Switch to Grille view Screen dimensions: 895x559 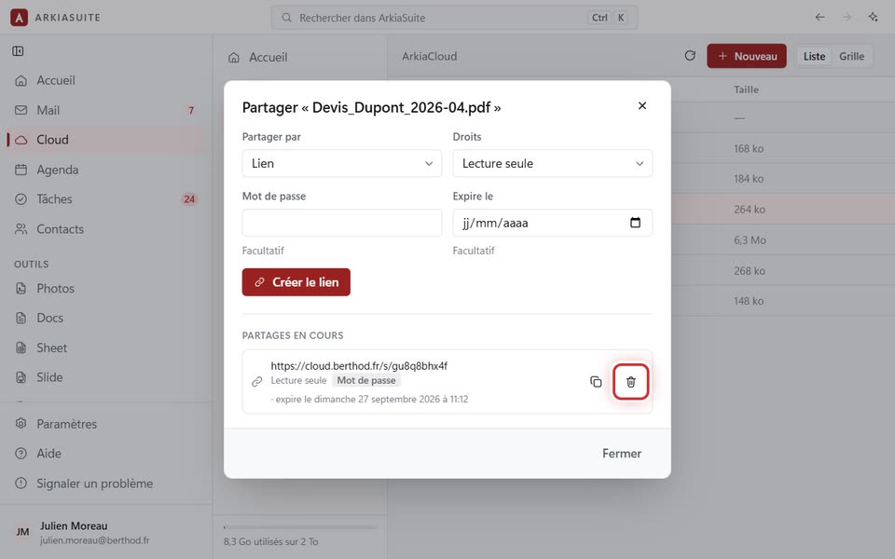click(x=851, y=56)
